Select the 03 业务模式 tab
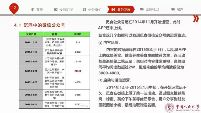The image size is (201, 113). tap(92, 10)
